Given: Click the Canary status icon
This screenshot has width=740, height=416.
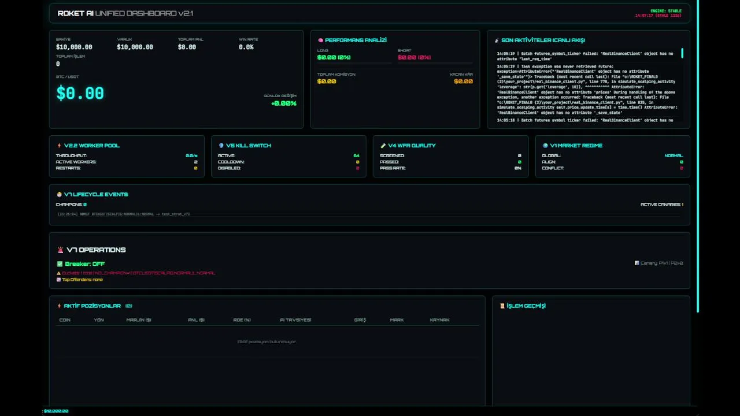Looking at the screenshot, I should (637, 263).
